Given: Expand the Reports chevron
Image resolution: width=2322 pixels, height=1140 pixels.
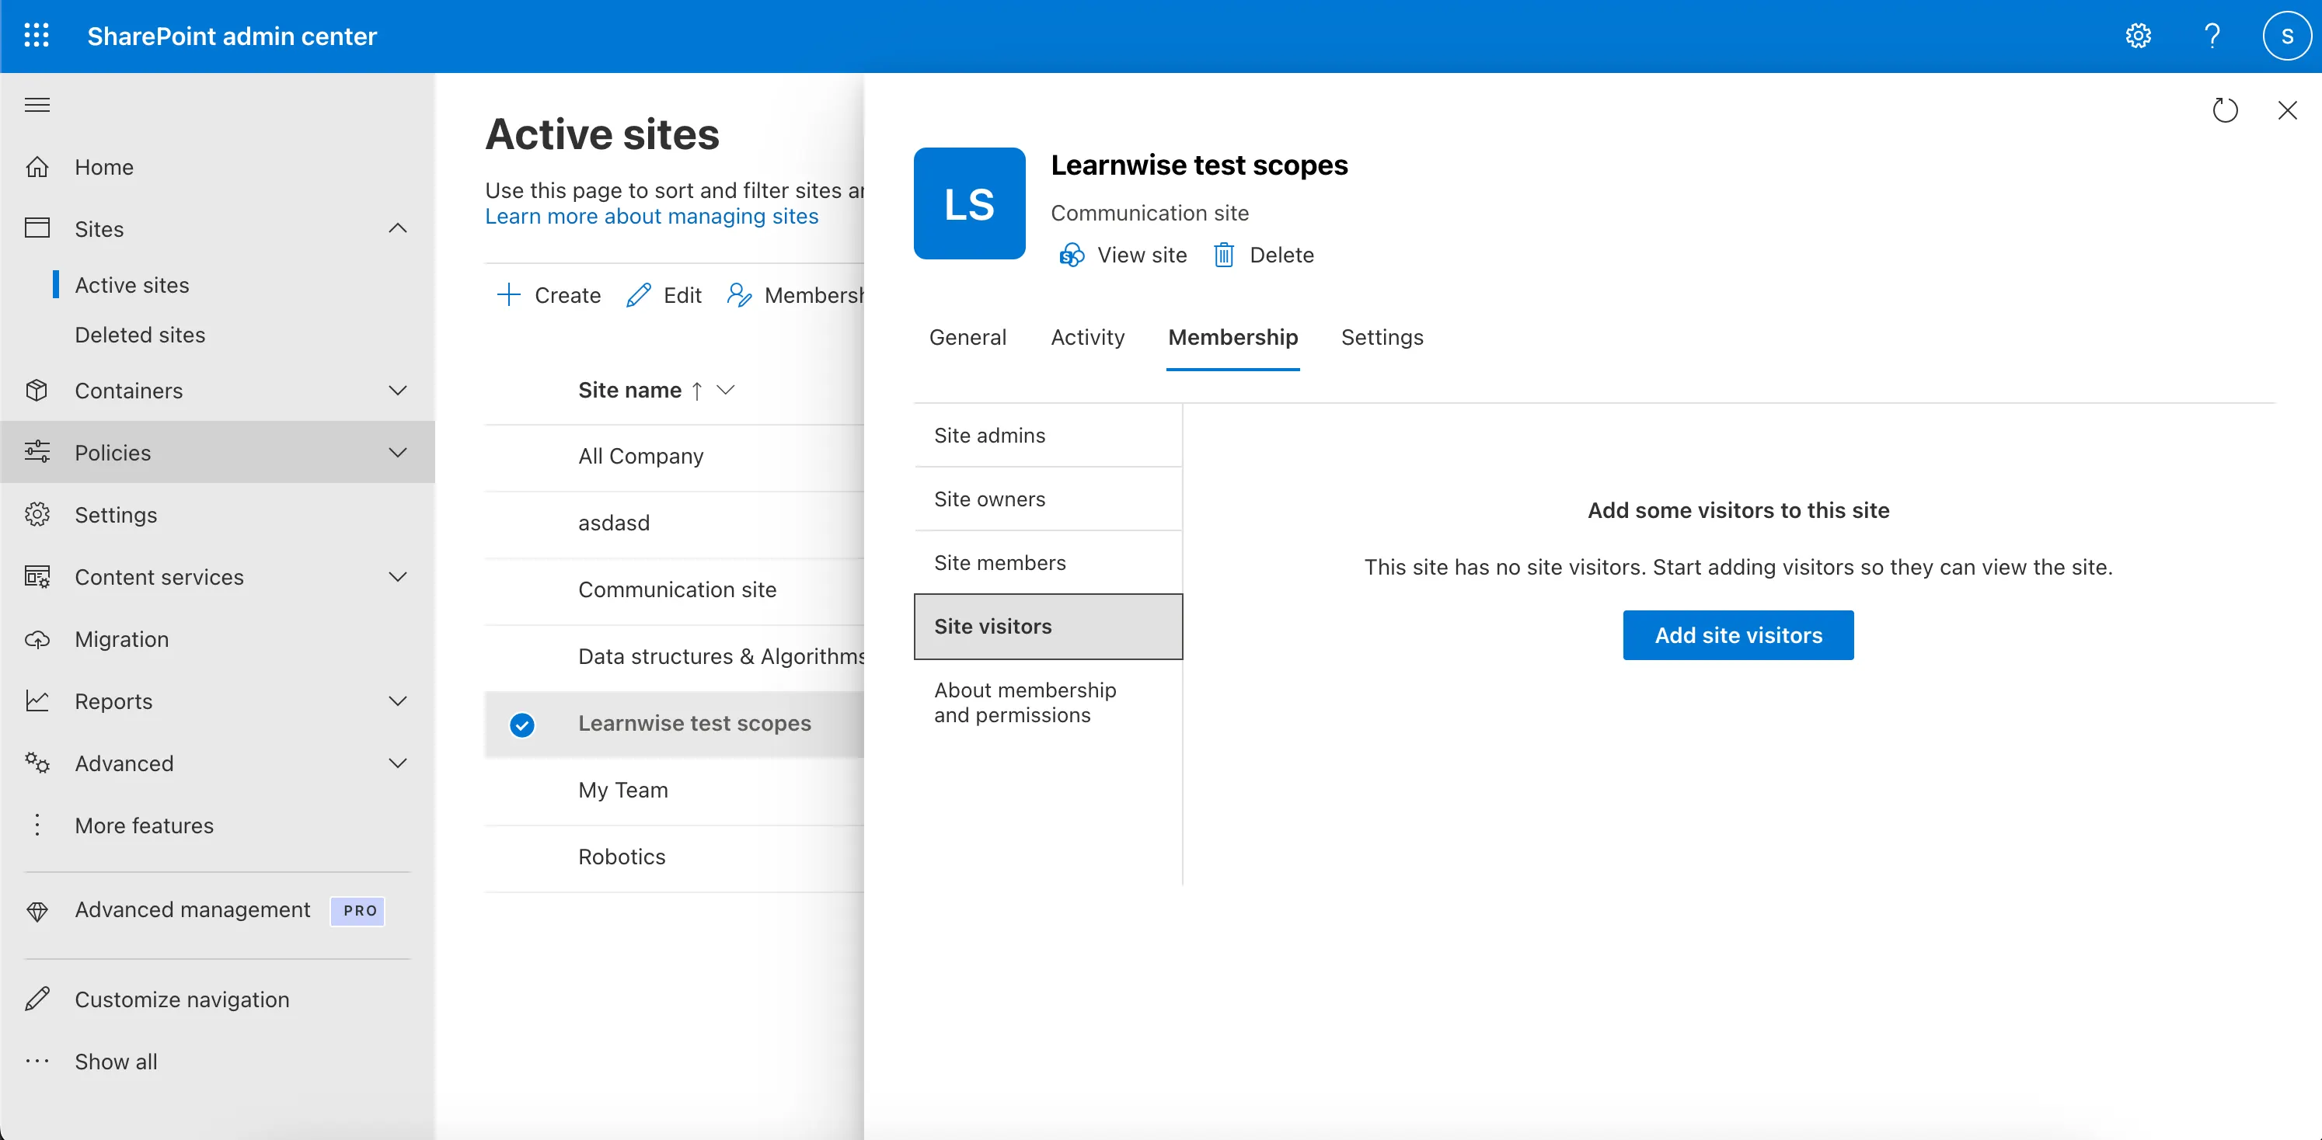Looking at the screenshot, I should pos(398,701).
